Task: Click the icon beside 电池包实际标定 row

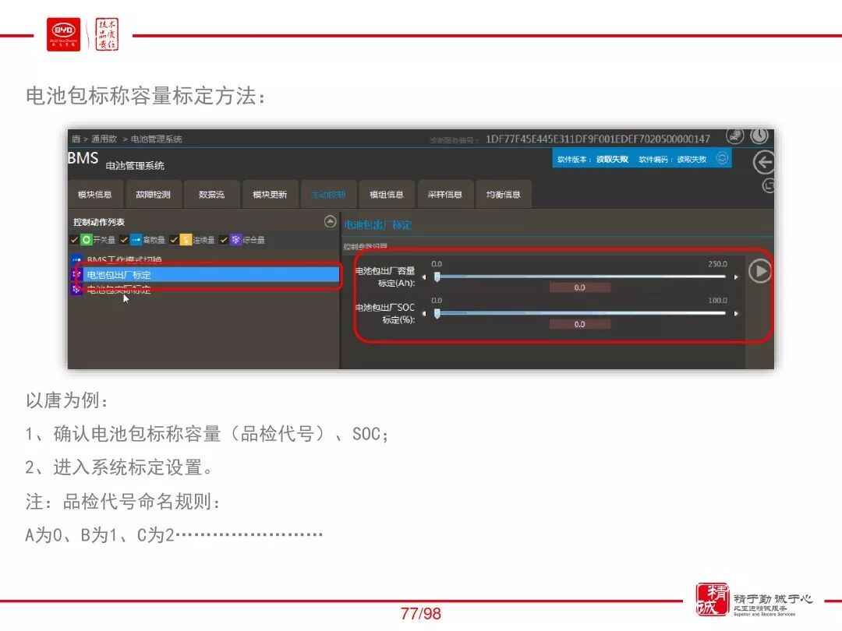Action: tap(76, 289)
